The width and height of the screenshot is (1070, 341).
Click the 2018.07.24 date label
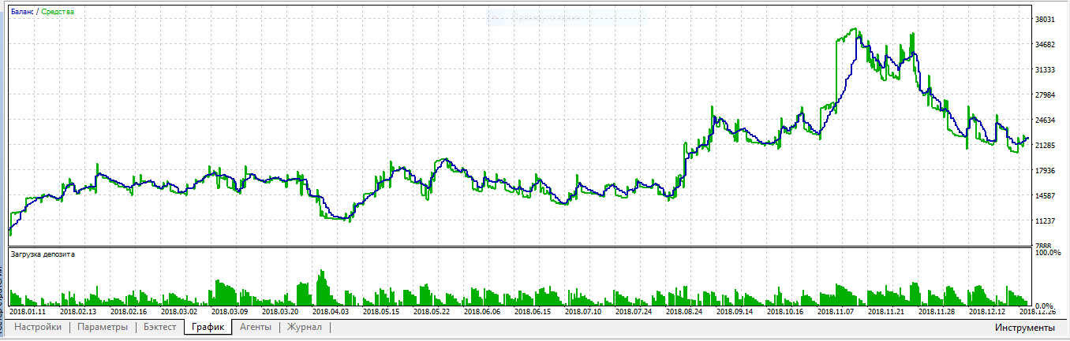point(633,312)
